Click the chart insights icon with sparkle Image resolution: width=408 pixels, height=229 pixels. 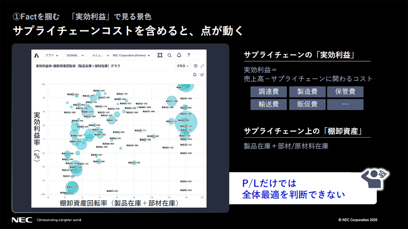point(202,75)
